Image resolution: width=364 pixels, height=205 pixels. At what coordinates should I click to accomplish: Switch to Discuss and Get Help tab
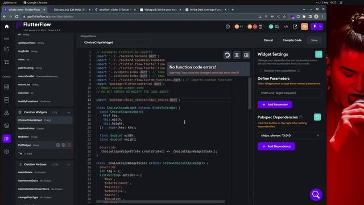coord(70,10)
